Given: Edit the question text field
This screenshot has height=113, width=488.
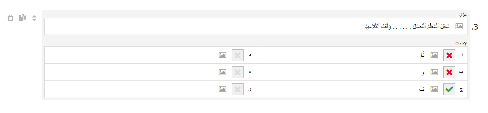Looking at the screenshot, I should pos(248,26).
